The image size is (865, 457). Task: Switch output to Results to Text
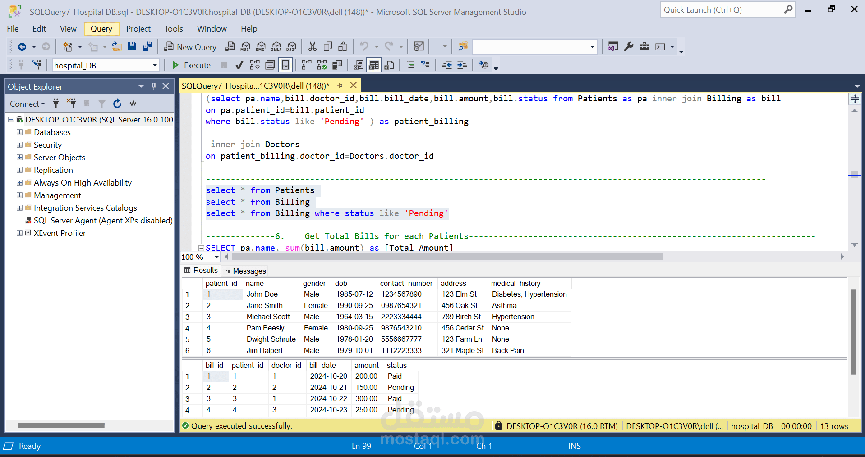click(x=359, y=65)
